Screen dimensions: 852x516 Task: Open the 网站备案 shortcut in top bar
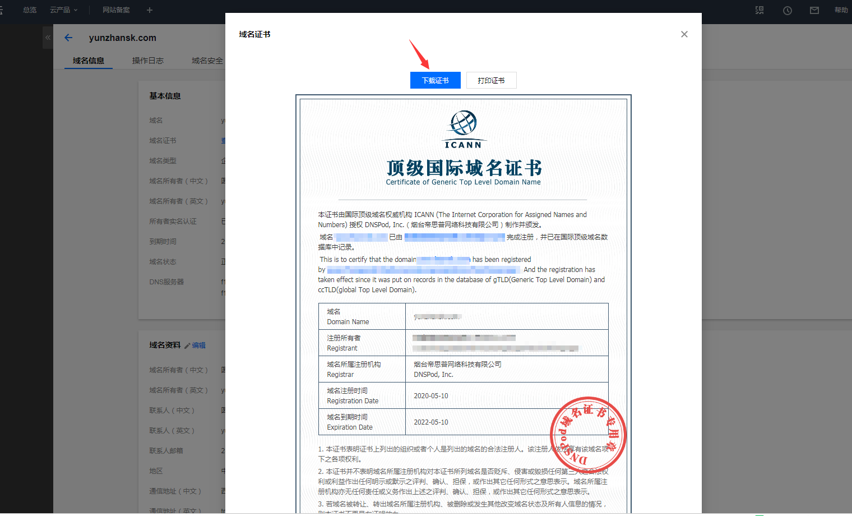116,10
